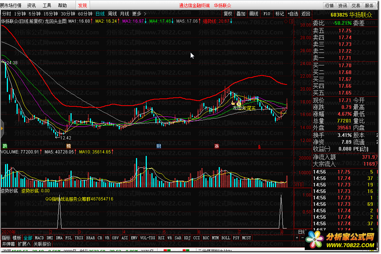Image resolution: width=381 pixels, height=254 pixels.
Task: Expand the left side panel arrow
Action: tap(2, 128)
